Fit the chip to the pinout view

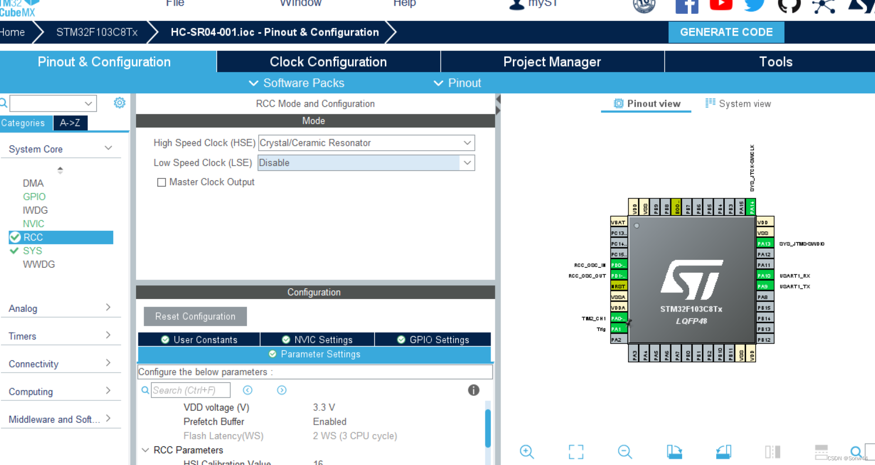576,452
